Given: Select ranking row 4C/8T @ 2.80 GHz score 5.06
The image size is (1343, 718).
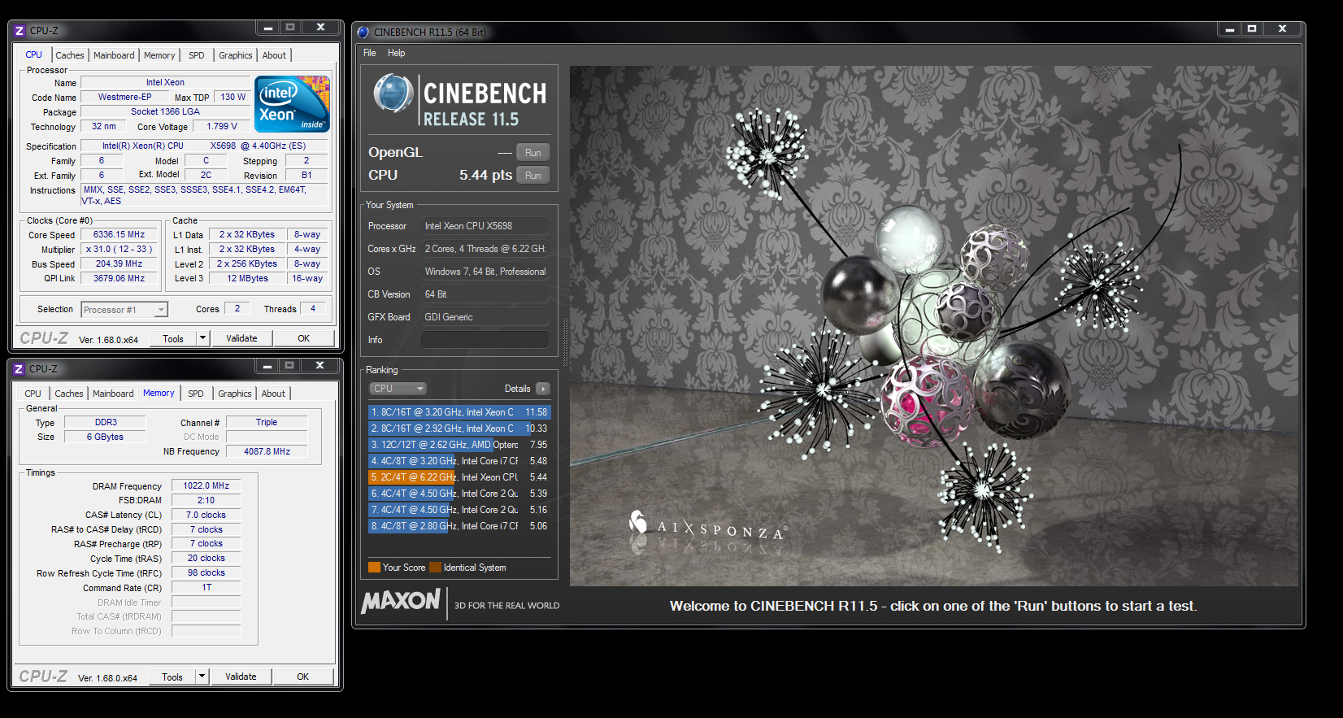Looking at the screenshot, I should (459, 526).
